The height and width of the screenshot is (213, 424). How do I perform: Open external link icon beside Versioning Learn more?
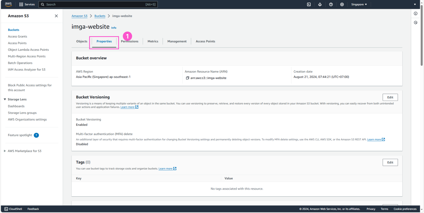[137, 107]
